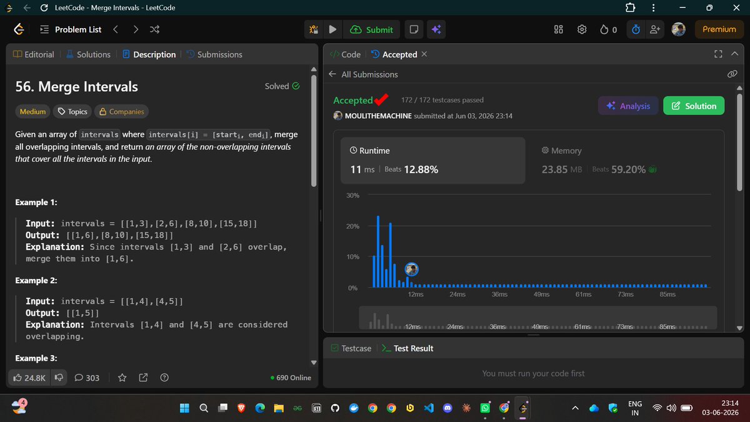Copy submission link icon
Image resolution: width=750 pixels, height=422 pixels.
(732, 74)
